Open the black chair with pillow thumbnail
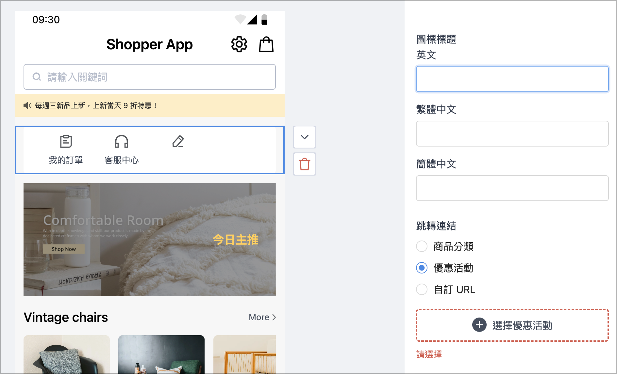Image resolution: width=617 pixels, height=374 pixels. pos(67,354)
